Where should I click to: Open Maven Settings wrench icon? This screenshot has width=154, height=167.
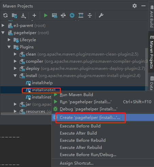point(101,15)
